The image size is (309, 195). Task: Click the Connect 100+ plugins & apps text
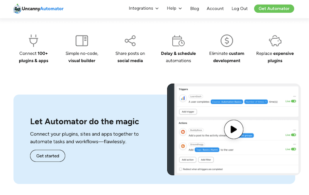pos(34,57)
